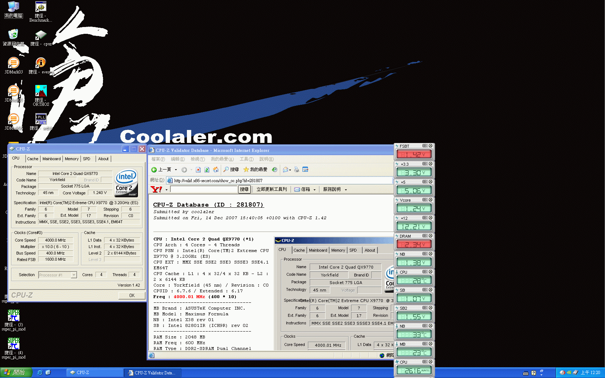605x378 pixels.
Task: Select the Benchmark desktop shortcut
Action: [41, 12]
